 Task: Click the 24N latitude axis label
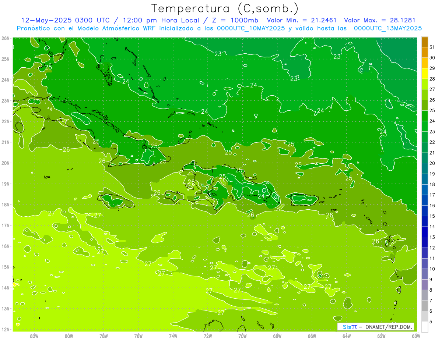pos(6,79)
